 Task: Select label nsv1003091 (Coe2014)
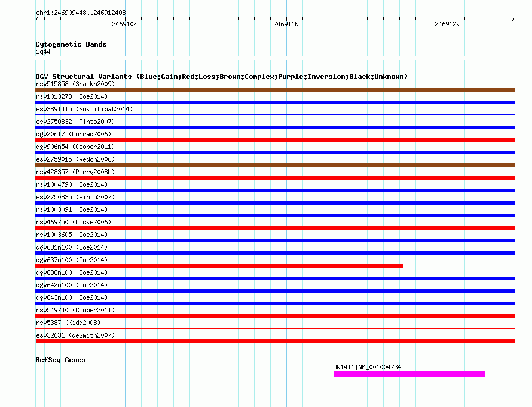tap(72, 209)
